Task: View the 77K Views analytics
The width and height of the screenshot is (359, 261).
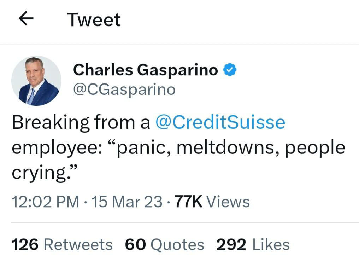Action: pos(212,202)
